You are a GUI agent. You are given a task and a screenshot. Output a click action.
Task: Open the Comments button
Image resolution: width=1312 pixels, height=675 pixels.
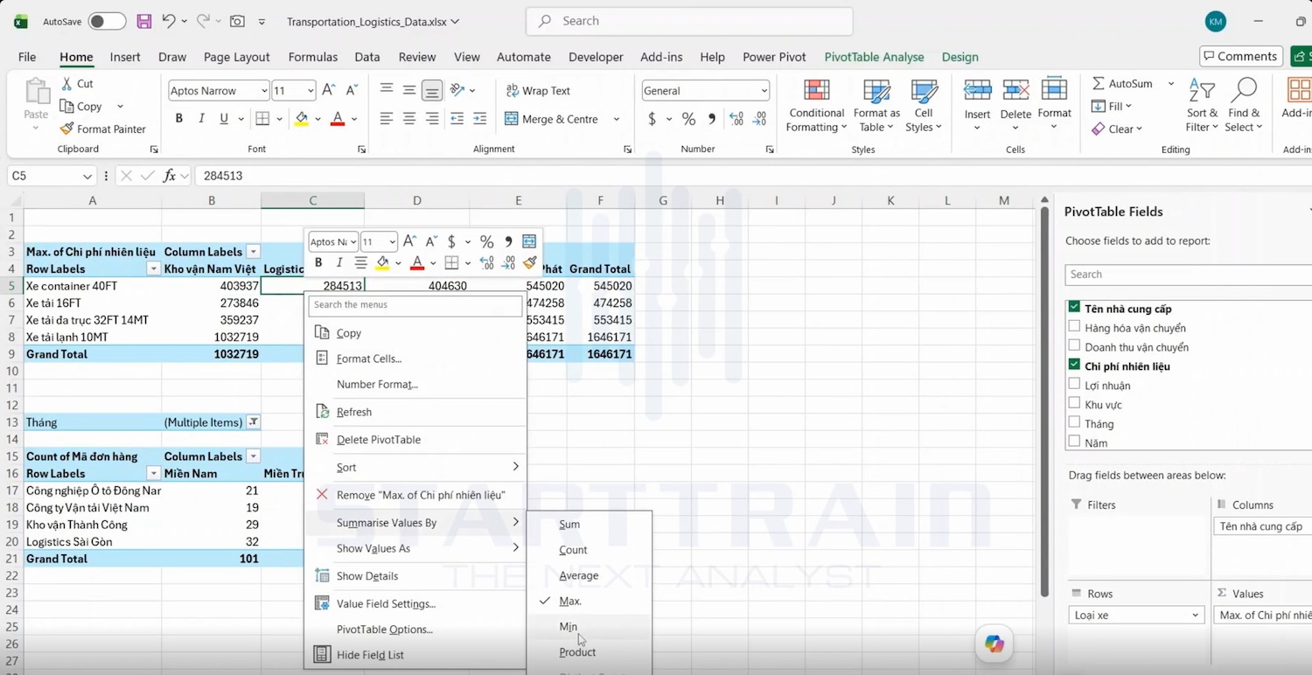pyautogui.click(x=1241, y=56)
